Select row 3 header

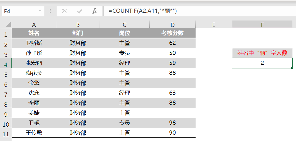6,53
